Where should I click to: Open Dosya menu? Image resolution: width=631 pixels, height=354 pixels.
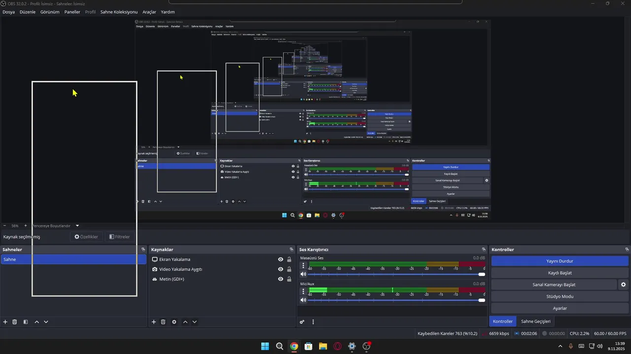click(x=8, y=12)
